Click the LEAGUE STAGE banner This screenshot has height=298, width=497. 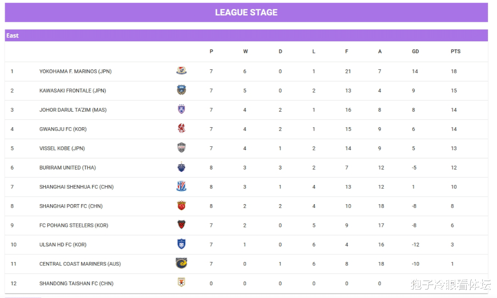pyautogui.click(x=247, y=12)
